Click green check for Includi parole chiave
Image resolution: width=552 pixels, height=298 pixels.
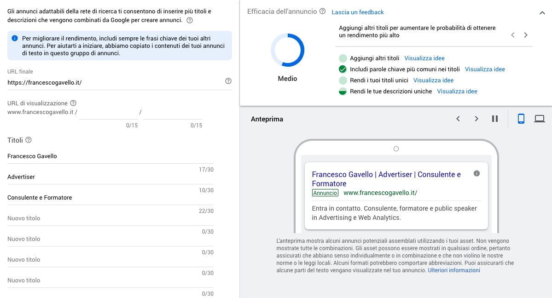[343, 69]
